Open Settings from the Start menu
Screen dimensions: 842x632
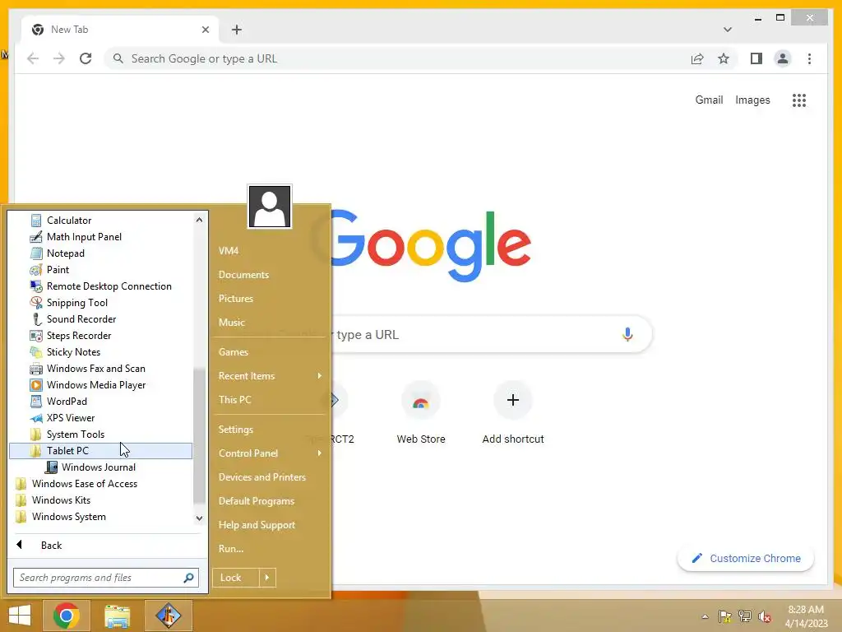pyautogui.click(x=235, y=430)
